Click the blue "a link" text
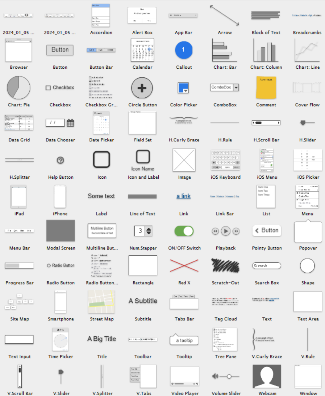 [183, 196]
